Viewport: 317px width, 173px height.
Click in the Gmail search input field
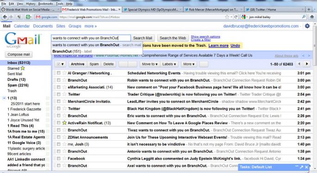point(91,38)
